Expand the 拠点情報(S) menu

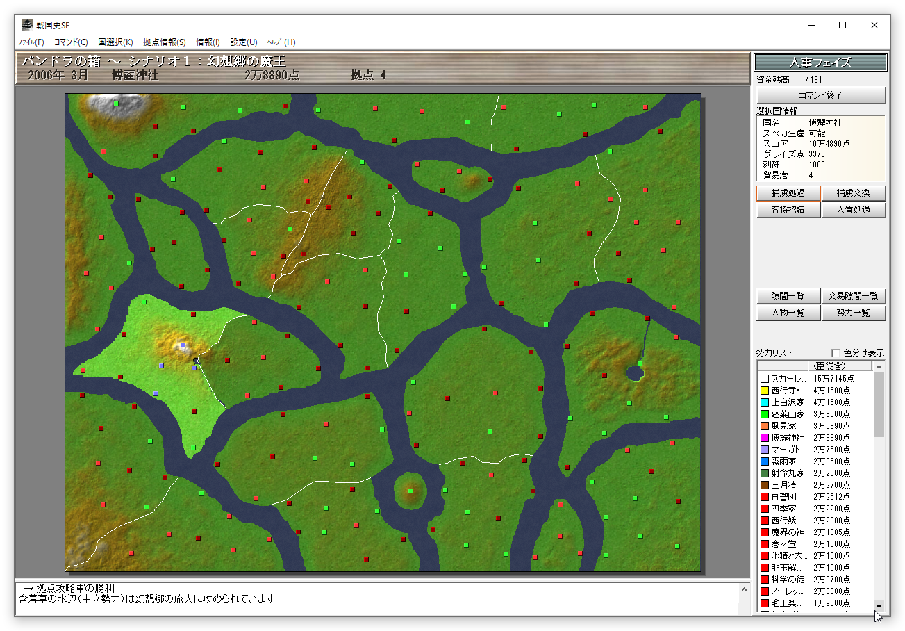pos(165,42)
